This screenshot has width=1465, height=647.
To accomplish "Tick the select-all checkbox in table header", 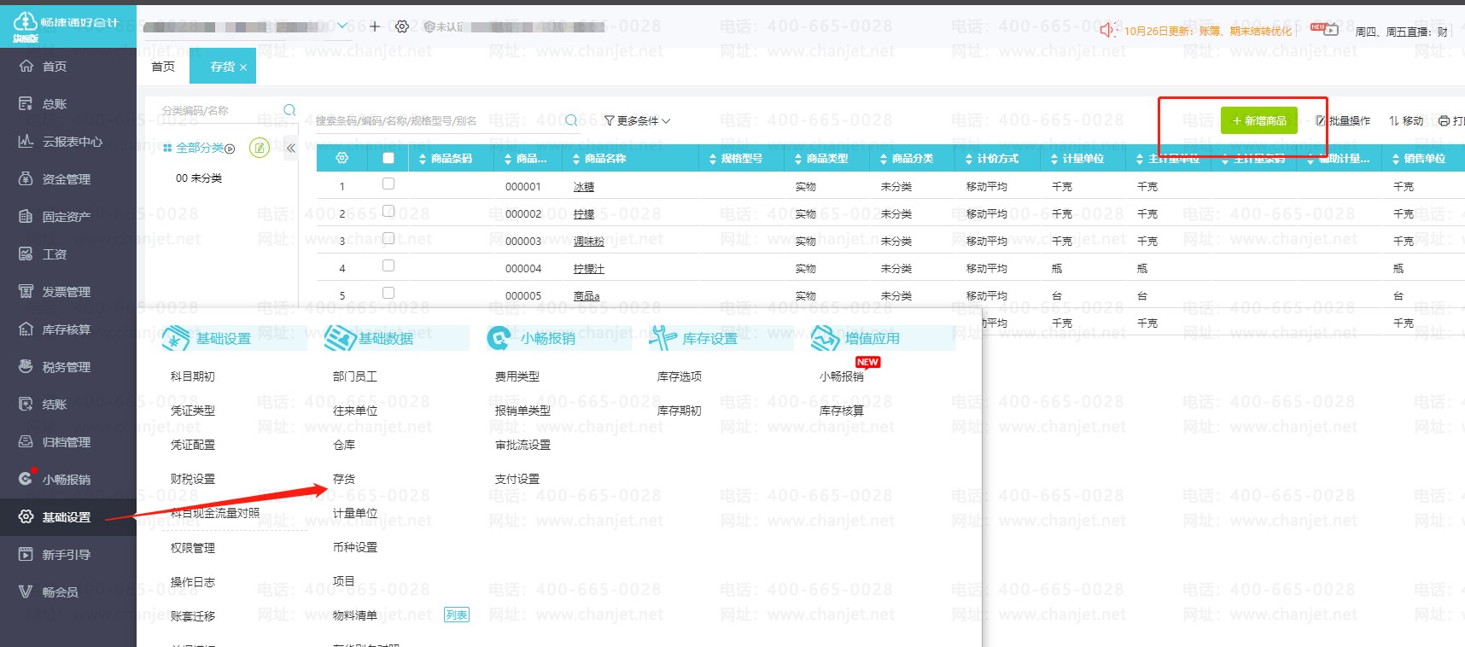I will click(x=388, y=158).
